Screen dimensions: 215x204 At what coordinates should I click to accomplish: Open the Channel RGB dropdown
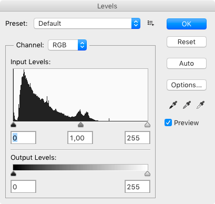click(x=67, y=45)
